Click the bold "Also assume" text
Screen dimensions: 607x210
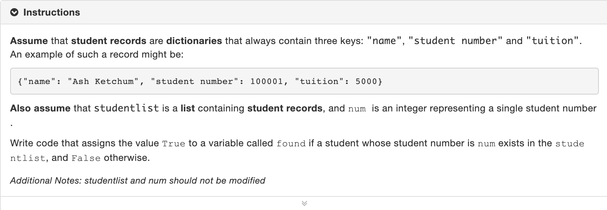[40, 108]
